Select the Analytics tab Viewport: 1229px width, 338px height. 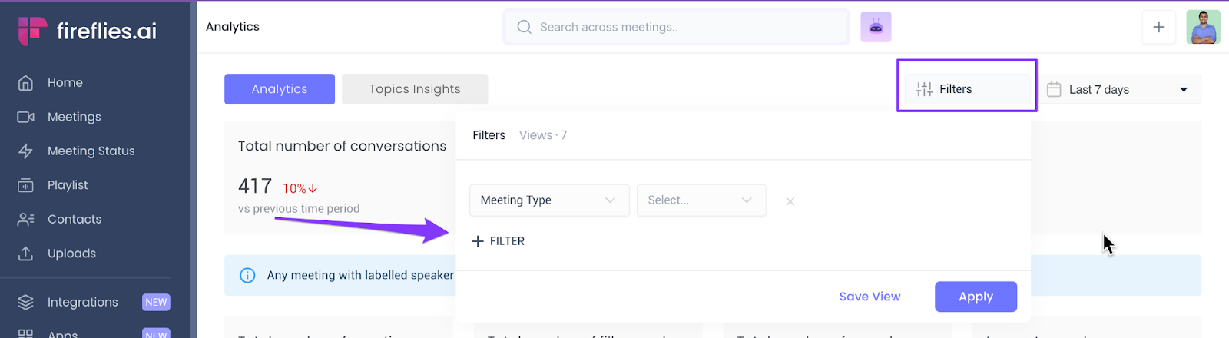coord(280,89)
